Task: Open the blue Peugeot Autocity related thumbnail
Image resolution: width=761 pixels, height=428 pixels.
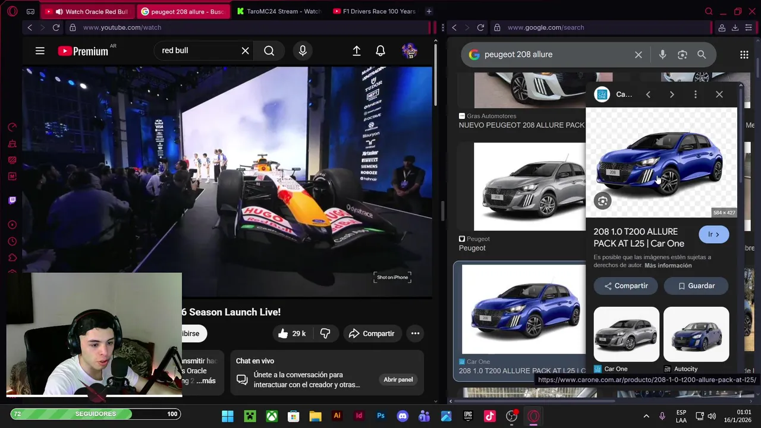Action: [696, 334]
